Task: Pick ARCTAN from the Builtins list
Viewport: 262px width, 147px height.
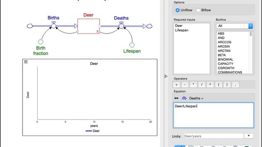Action: tap(224, 51)
